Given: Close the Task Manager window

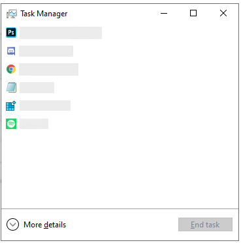Looking at the screenshot, I should (x=223, y=13).
